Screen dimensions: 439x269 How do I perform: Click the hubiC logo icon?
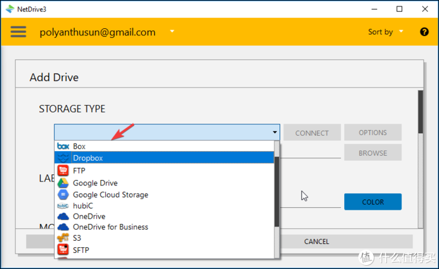point(63,206)
